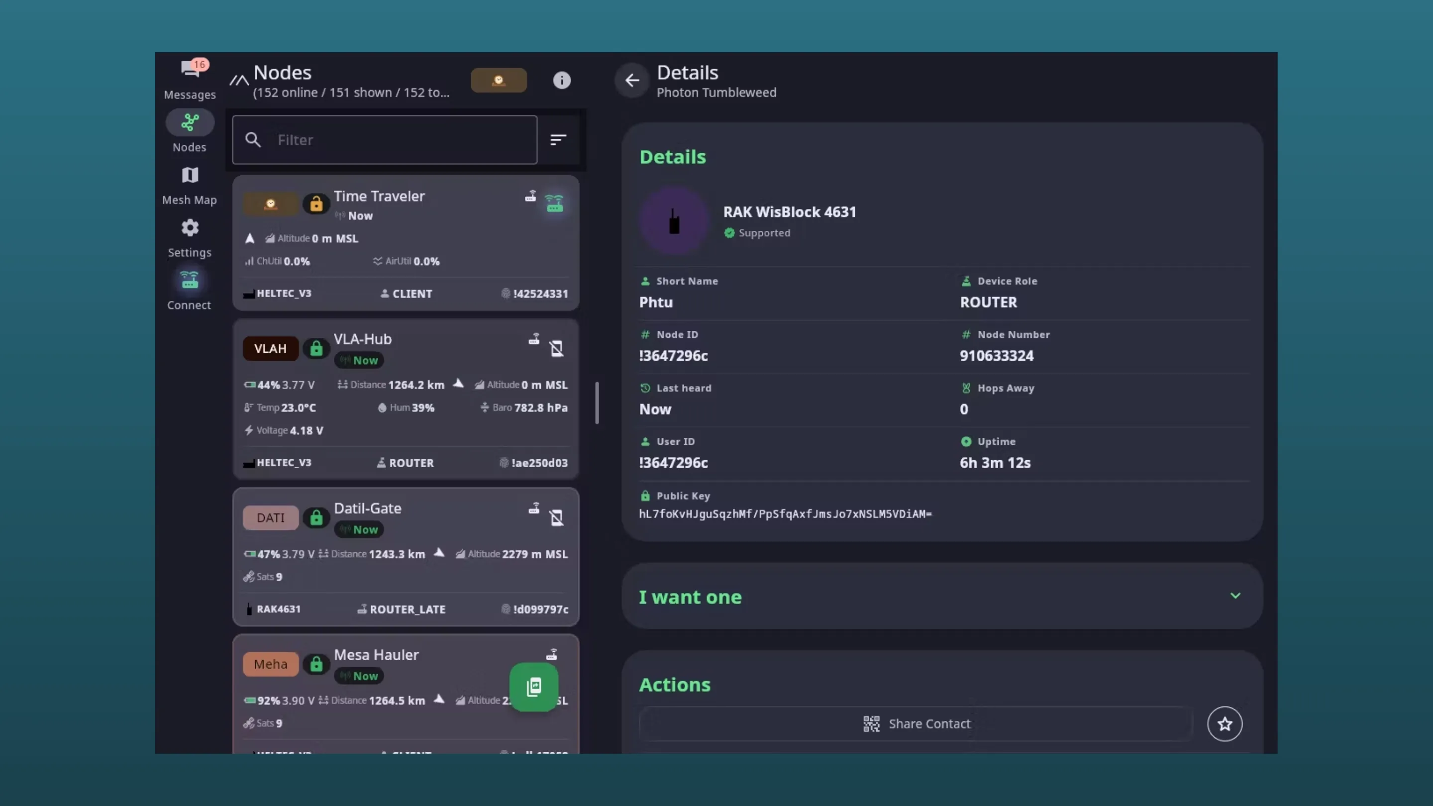Image resolution: width=1433 pixels, height=806 pixels.
Task: Select the Datil-Gate node name
Action: pos(367,508)
